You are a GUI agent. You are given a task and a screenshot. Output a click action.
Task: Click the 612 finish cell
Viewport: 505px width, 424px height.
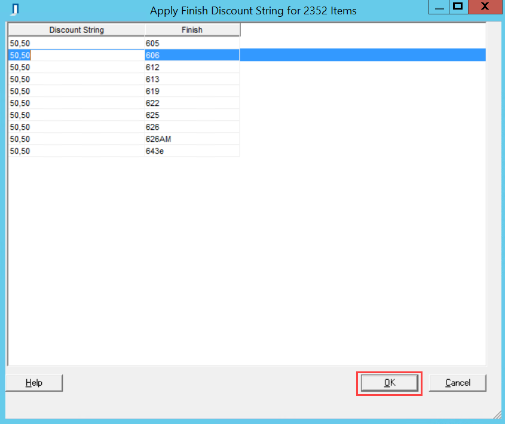point(192,67)
